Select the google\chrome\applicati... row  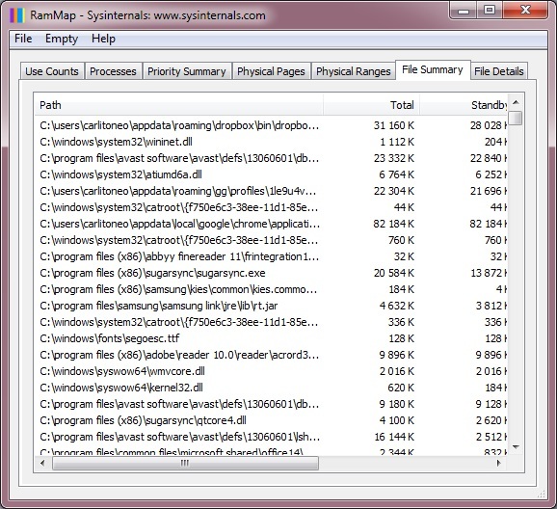point(271,224)
